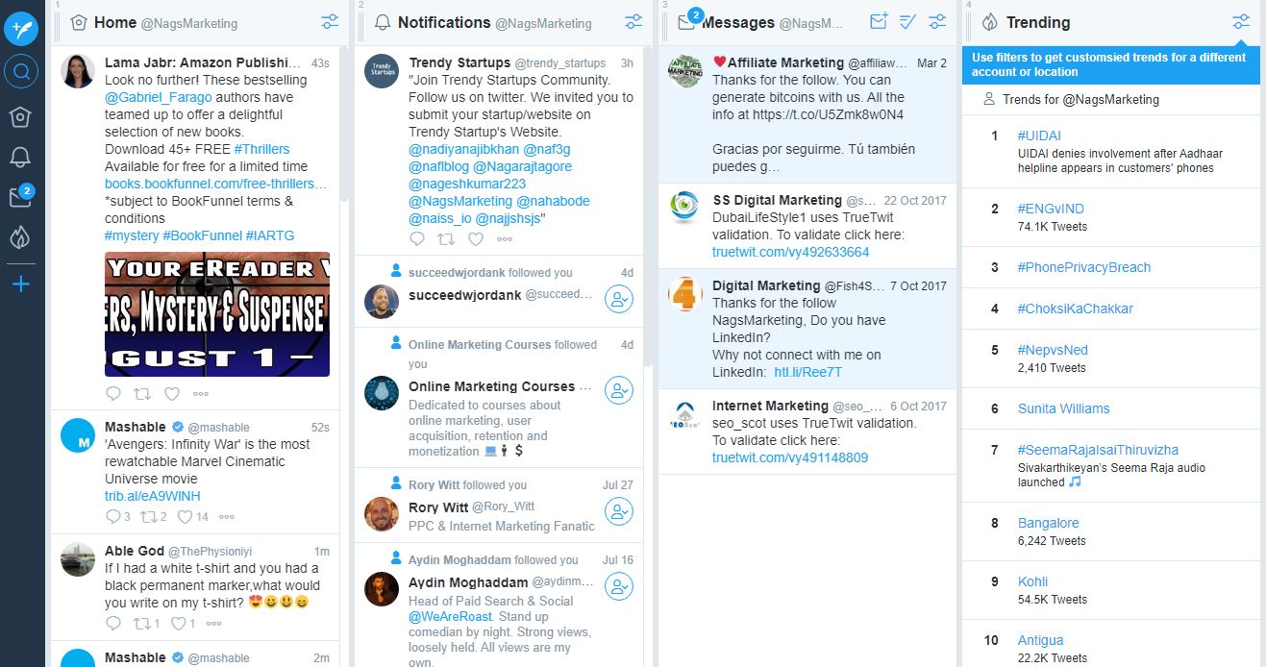The width and height of the screenshot is (1266, 667).
Task: Open the #SeemaRajaIsaiThiruvizha trending topic
Action: (1098, 450)
